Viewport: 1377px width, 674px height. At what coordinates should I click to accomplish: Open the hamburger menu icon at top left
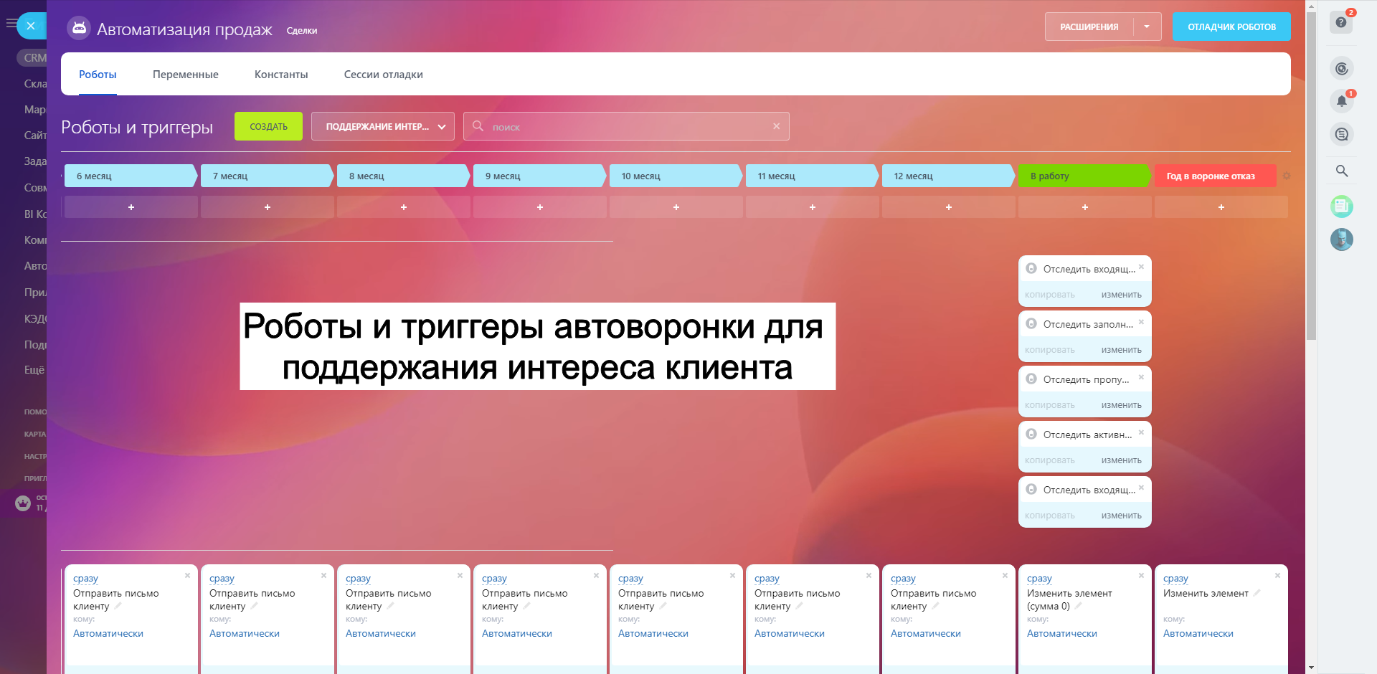[x=10, y=24]
